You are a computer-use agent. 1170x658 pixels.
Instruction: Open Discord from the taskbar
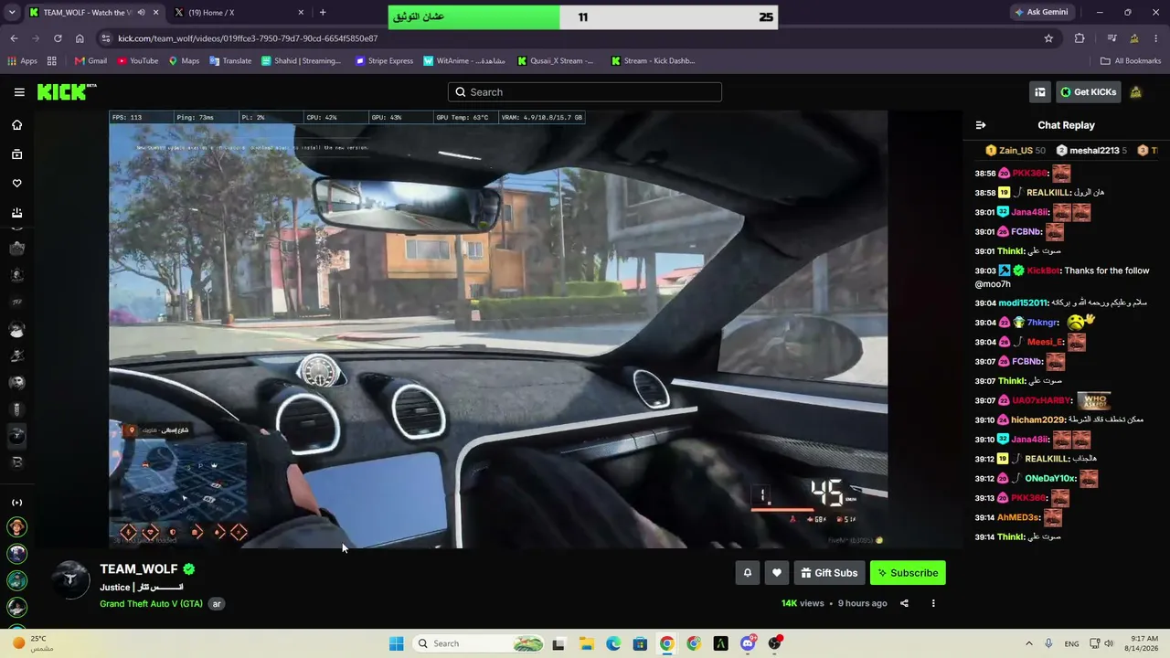[x=748, y=643]
